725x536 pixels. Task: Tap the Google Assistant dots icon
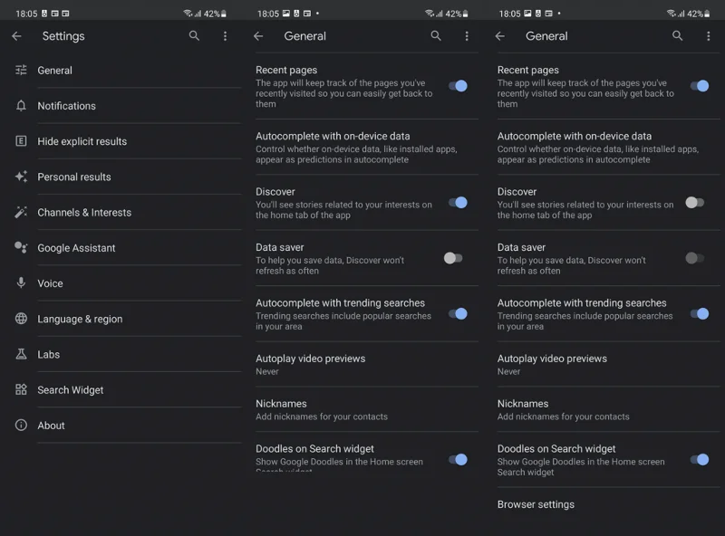pos(21,248)
